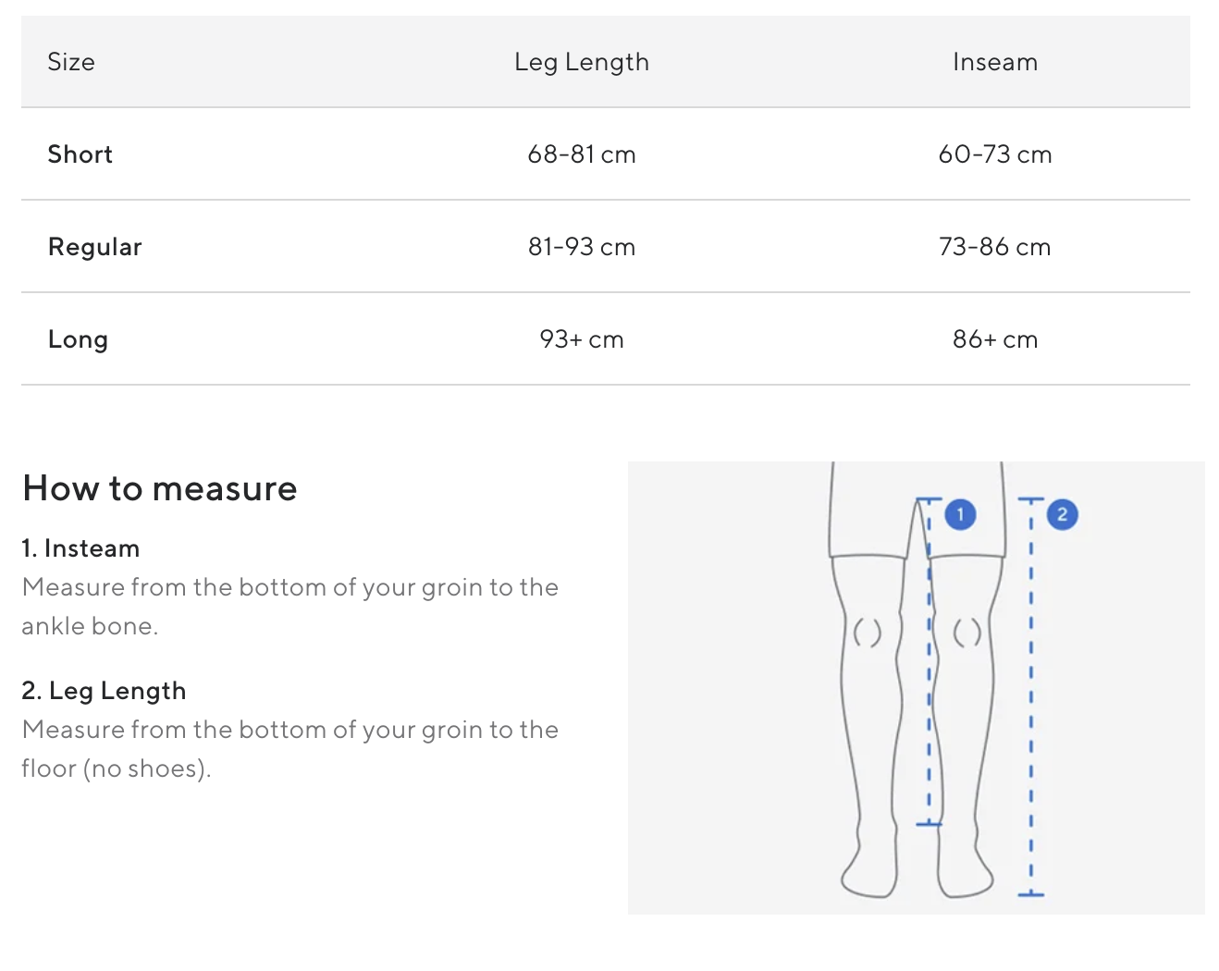1219x971 pixels.
Task: Select the Leg Length column header
Action: coord(582,62)
